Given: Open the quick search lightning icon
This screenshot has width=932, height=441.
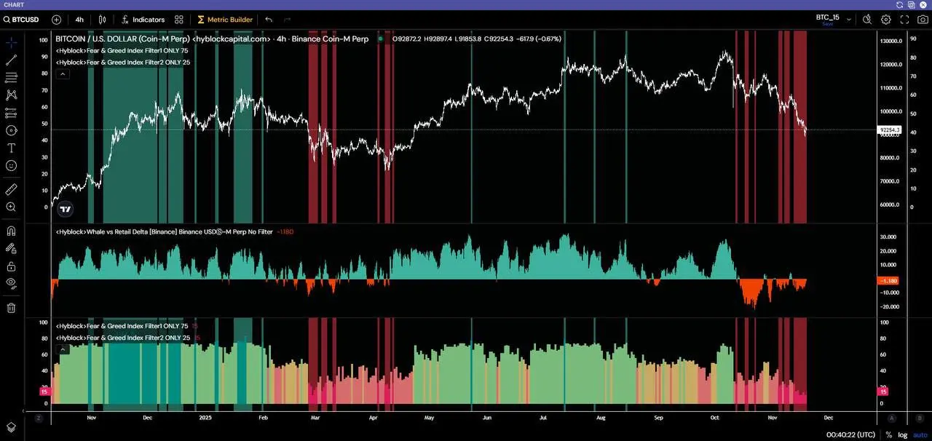Looking at the screenshot, I should point(867,20).
